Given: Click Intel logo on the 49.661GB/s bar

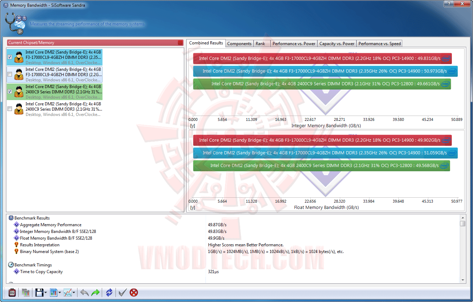Looking at the screenshot, I should [x=446, y=84].
